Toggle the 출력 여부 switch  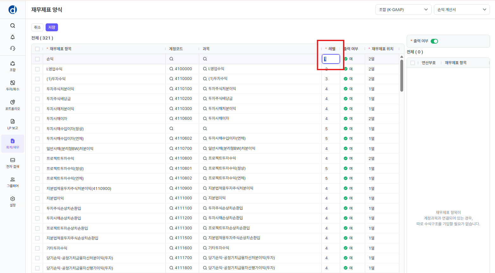[434, 41]
